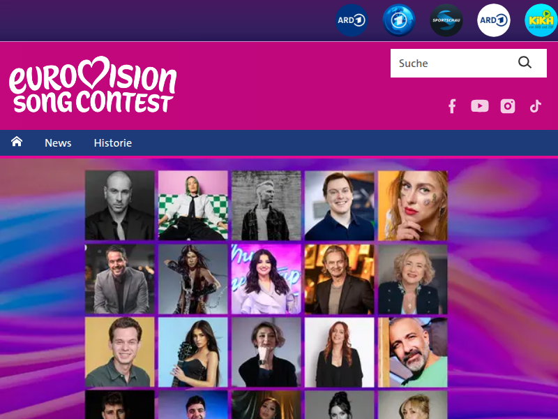Image resolution: width=558 pixels, height=419 pixels.
Task: Open the Instagram profile icon
Action: click(508, 106)
